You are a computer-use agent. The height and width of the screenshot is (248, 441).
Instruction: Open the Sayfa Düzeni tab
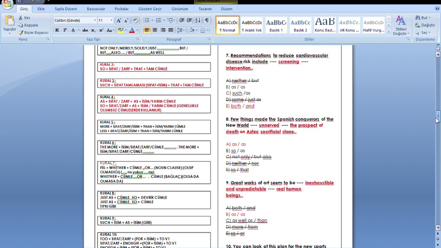tap(66, 9)
